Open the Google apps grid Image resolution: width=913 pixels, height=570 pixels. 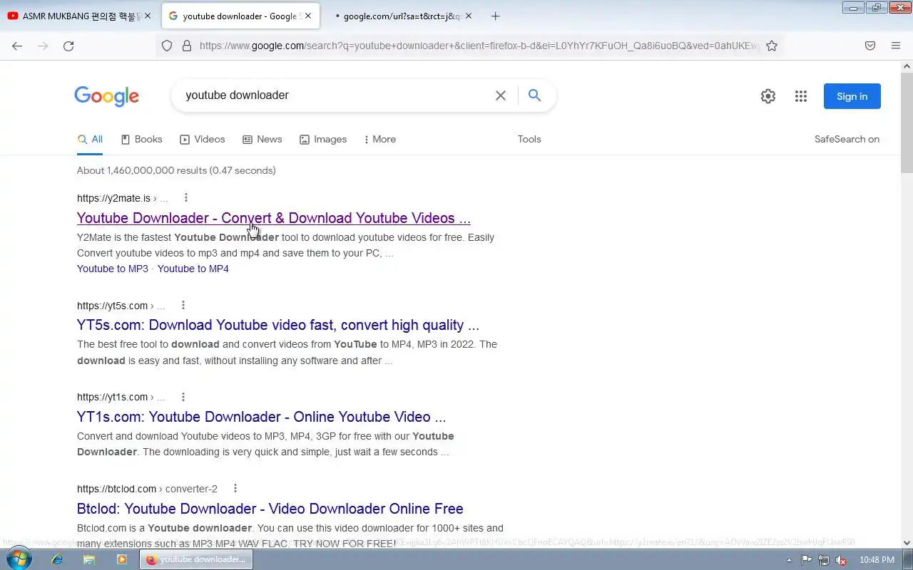(801, 96)
